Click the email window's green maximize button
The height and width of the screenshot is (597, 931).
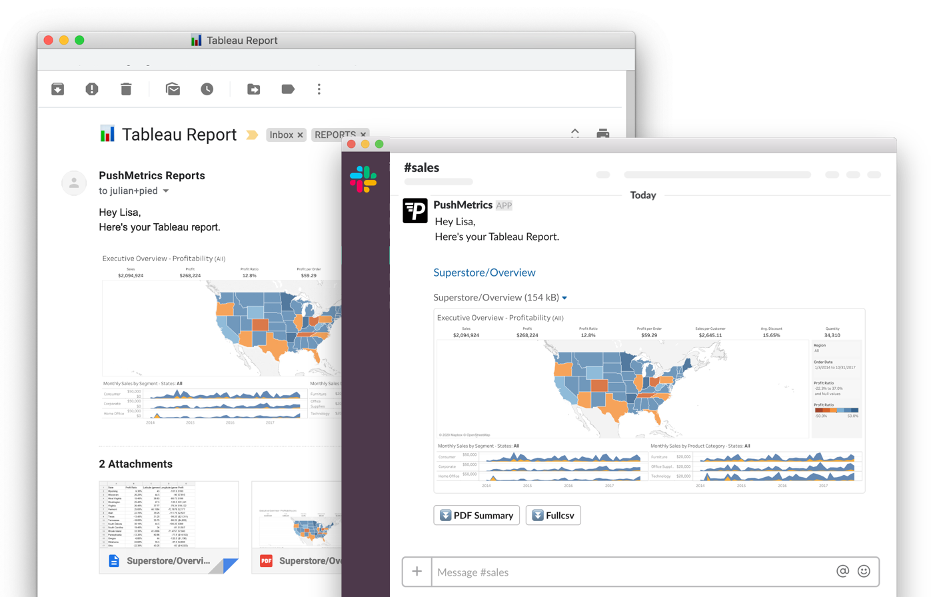[79, 40]
